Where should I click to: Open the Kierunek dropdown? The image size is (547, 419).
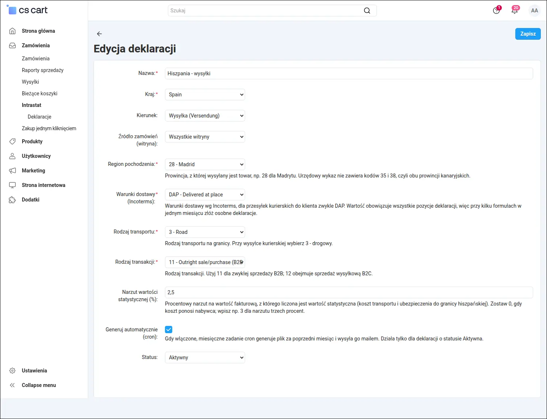click(x=205, y=116)
